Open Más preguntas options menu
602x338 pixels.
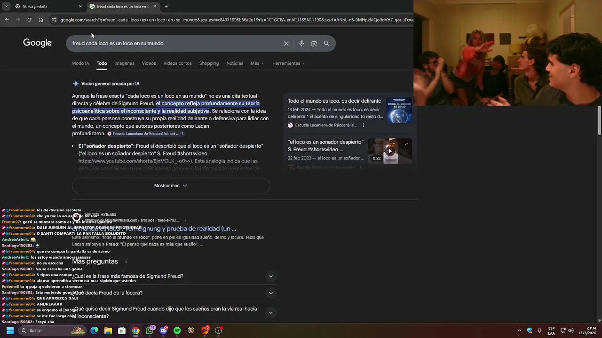(x=126, y=261)
